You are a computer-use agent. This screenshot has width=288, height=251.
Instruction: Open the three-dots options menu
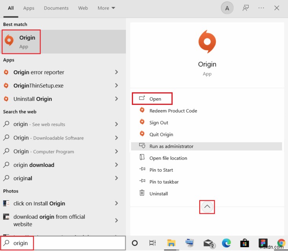coord(261,8)
